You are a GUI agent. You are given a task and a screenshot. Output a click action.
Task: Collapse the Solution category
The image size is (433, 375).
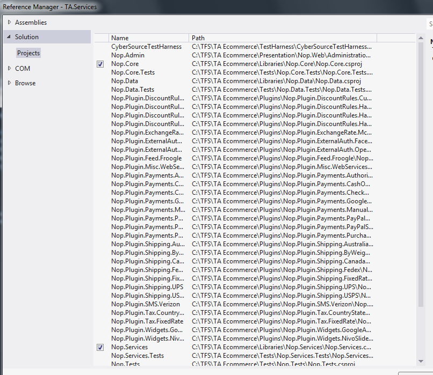pyautogui.click(x=9, y=36)
